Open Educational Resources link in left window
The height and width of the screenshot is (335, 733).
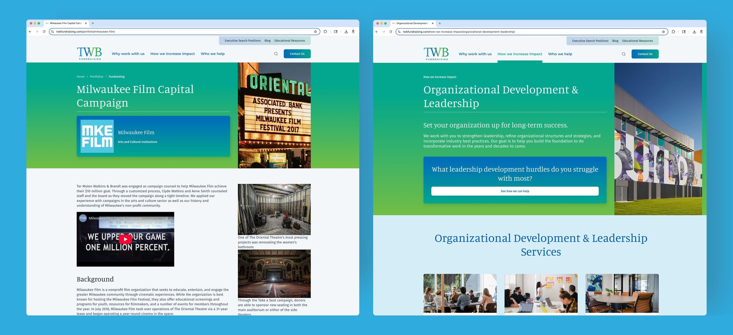click(x=290, y=41)
